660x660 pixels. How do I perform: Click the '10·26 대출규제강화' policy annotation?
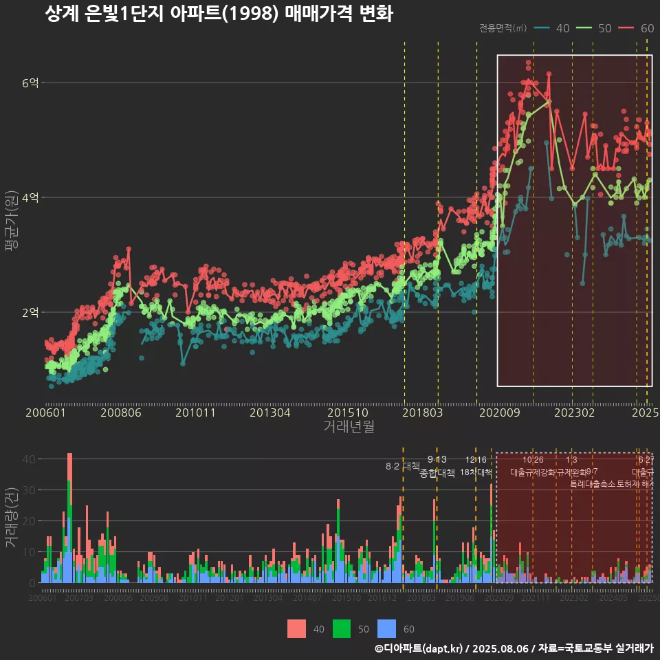[x=533, y=466]
